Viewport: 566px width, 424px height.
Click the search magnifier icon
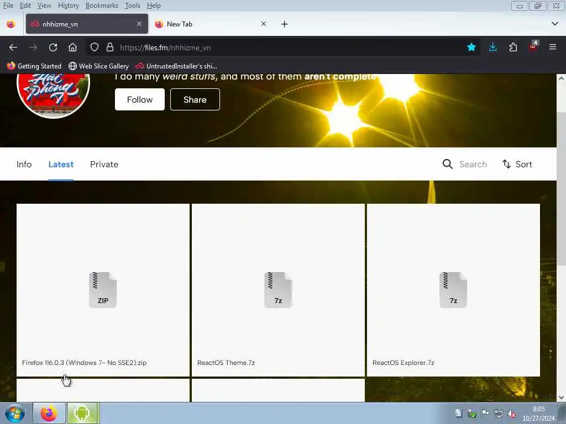[448, 164]
